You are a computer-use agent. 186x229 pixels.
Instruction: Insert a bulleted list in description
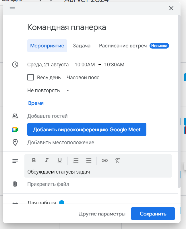[x=88, y=160]
